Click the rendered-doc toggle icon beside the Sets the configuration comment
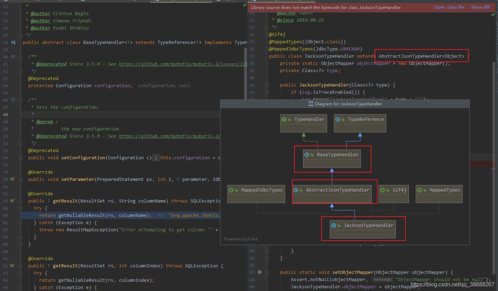The width and height of the screenshot is (498, 291). pos(13,100)
